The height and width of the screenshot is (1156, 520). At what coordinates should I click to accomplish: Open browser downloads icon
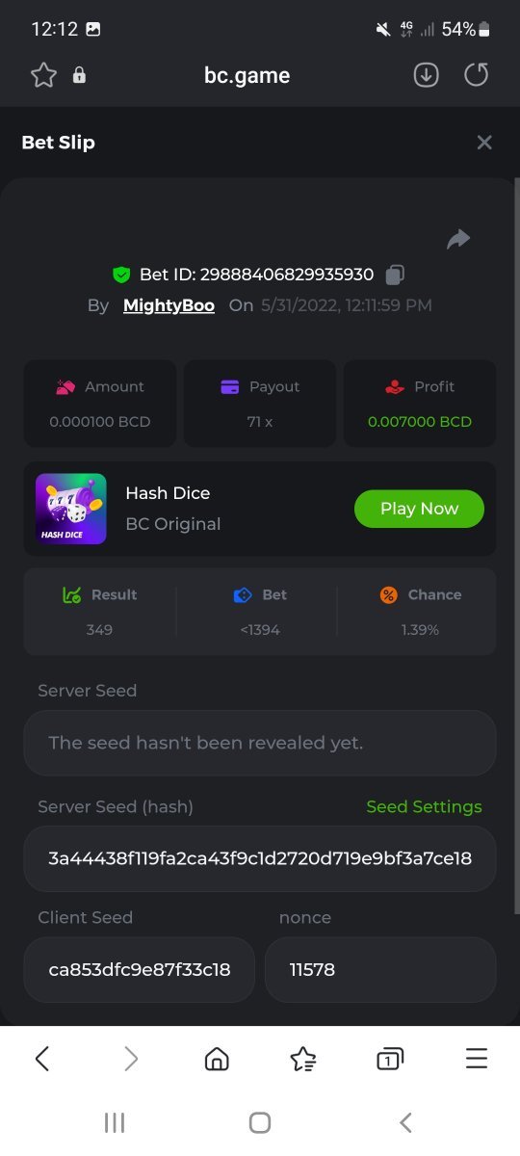(x=426, y=75)
